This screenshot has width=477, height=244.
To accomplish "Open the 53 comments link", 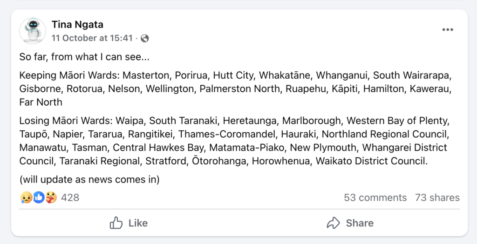I will pyautogui.click(x=375, y=197).
